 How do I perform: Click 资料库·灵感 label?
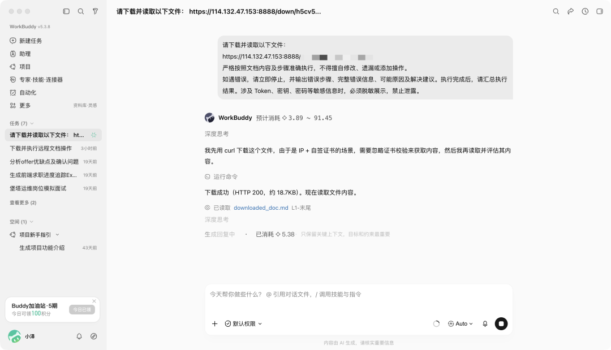tap(85, 106)
